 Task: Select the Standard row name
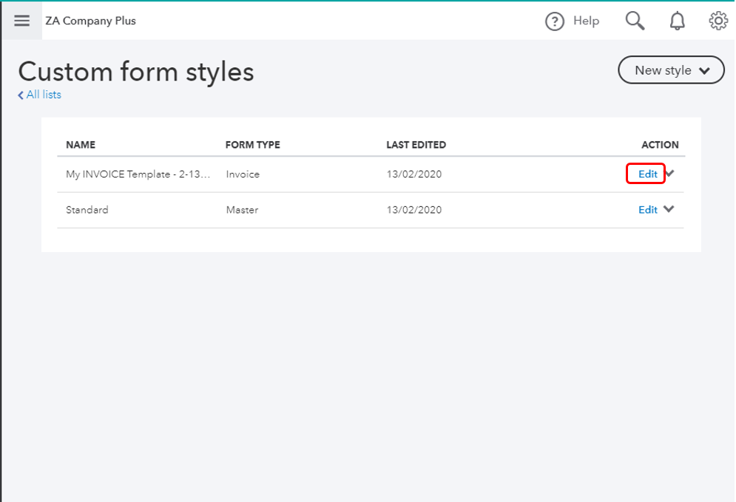click(x=87, y=210)
